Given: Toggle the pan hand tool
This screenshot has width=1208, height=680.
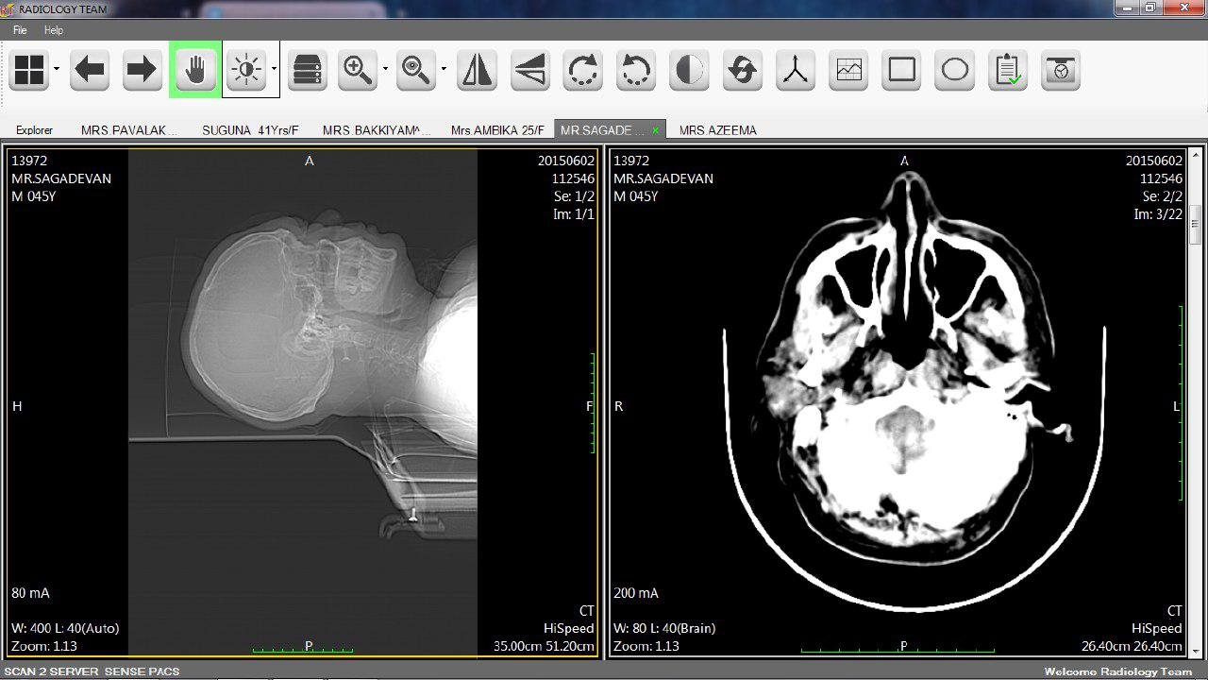Looking at the screenshot, I should 195,70.
